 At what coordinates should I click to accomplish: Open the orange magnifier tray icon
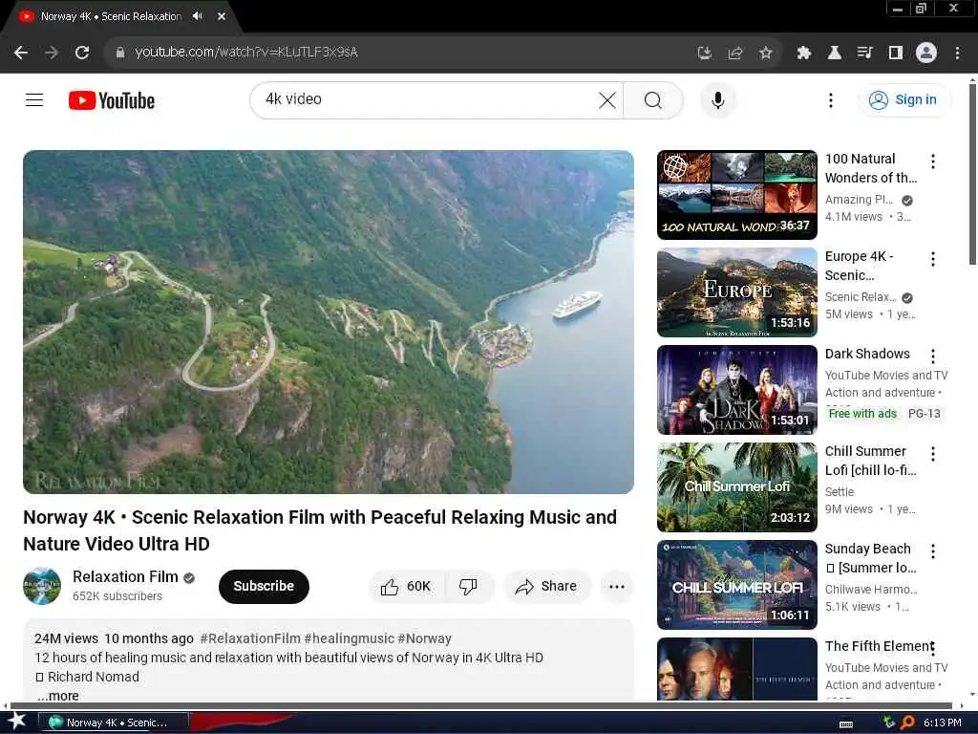[x=907, y=723]
